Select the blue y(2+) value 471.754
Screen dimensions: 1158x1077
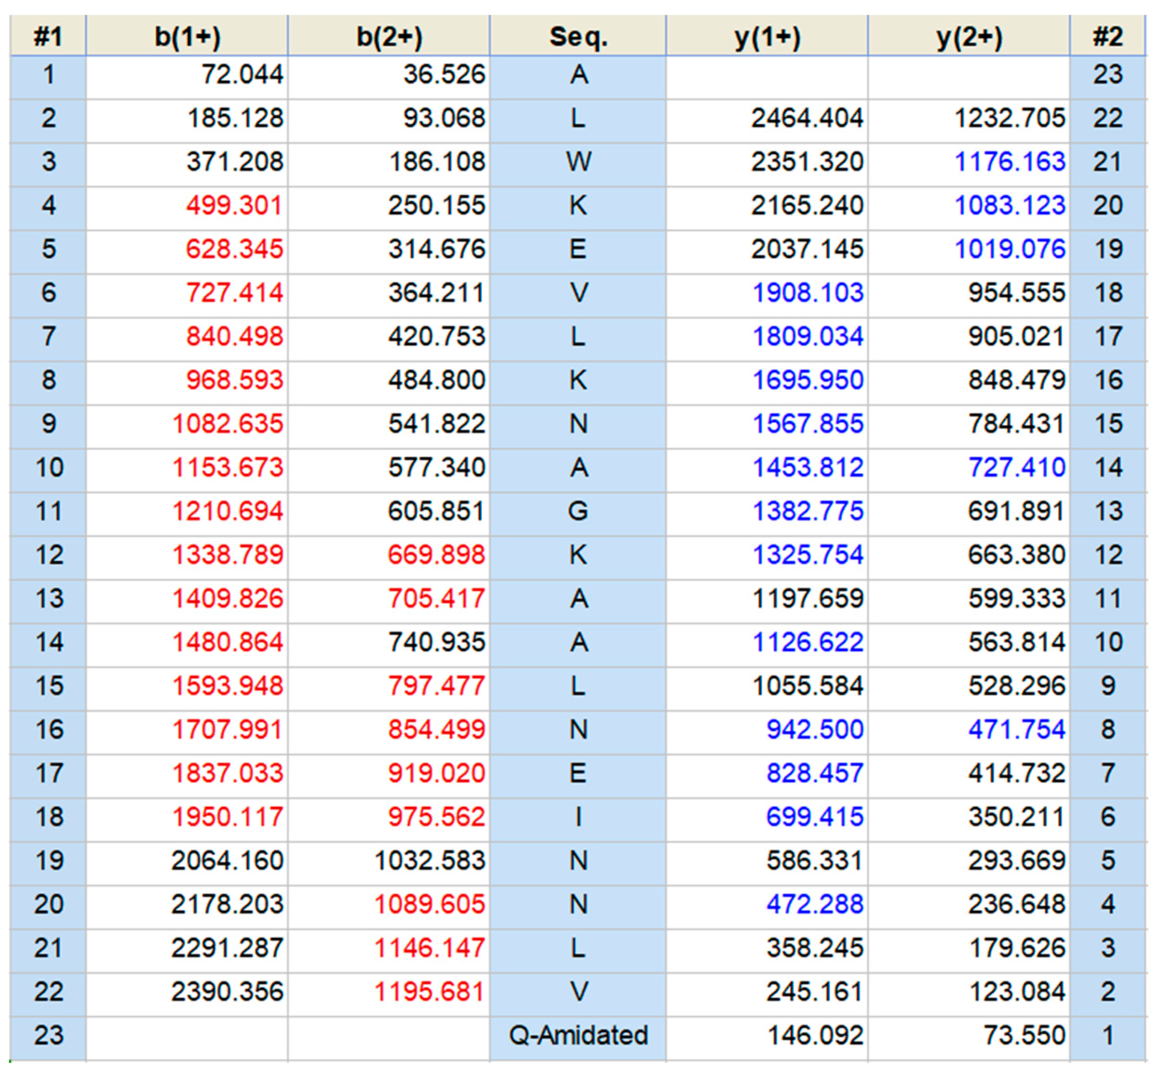click(1017, 730)
